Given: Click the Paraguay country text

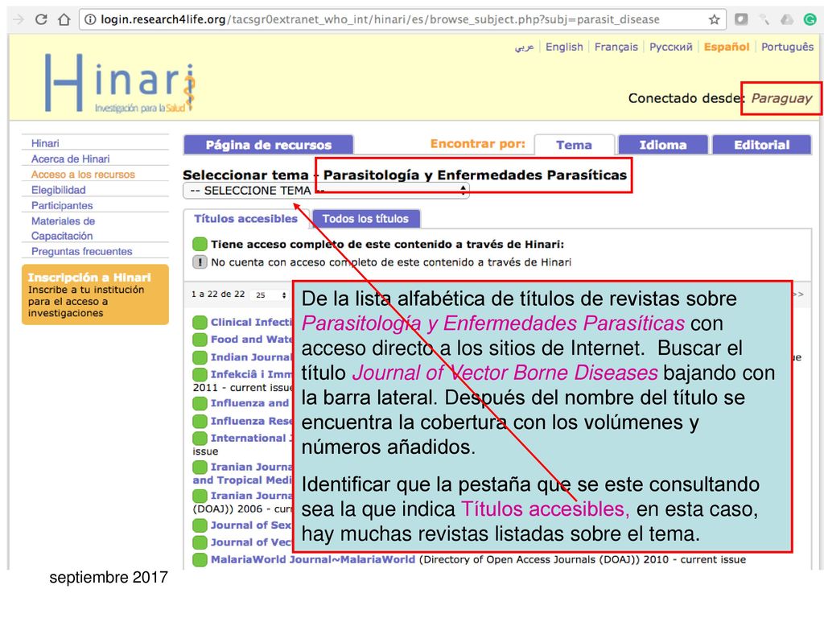Looking at the screenshot, I should 781,98.
